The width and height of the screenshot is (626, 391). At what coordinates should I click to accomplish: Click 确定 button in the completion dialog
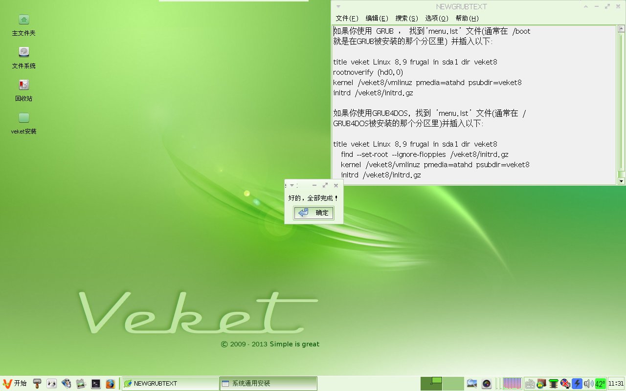[x=314, y=213]
